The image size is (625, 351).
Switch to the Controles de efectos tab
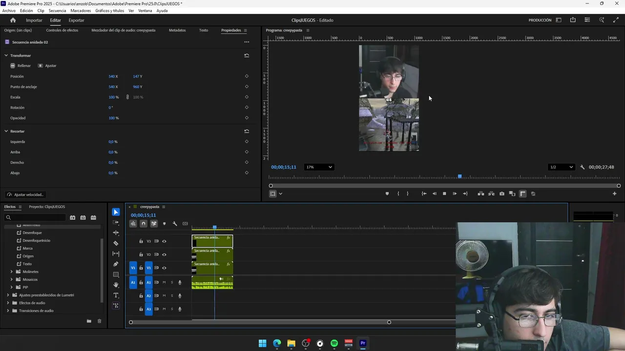62,30
